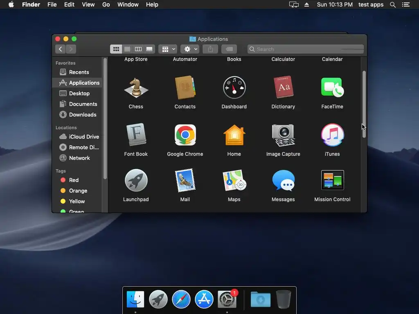This screenshot has width=419, height=314.
Task: Click the Edit Tags toolbar button
Action: point(229,49)
